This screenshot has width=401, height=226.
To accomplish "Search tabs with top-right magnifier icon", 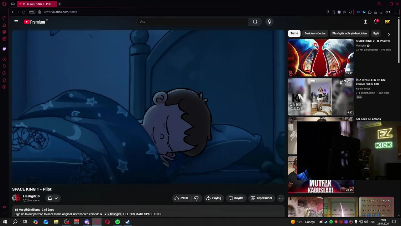I will tap(379, 4).
